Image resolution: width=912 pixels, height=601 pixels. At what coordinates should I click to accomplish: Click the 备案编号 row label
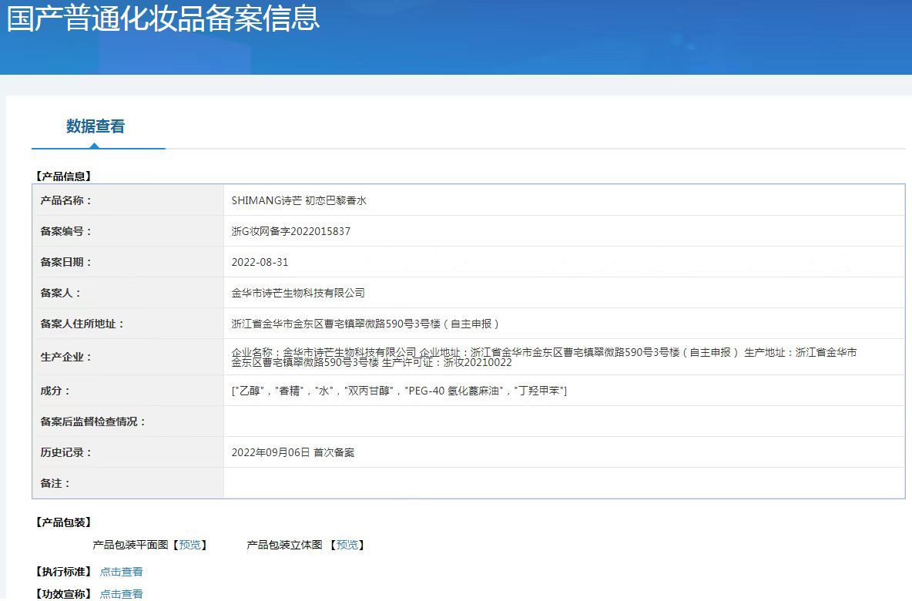pyautogui.click(x=66, y=231)
